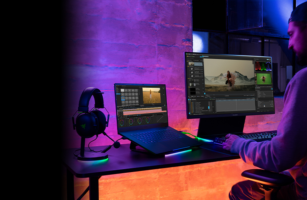This screenshot has width=307, height=200.
Task: Open the RGB parade scope on the monitor
Action: (263, 66)
